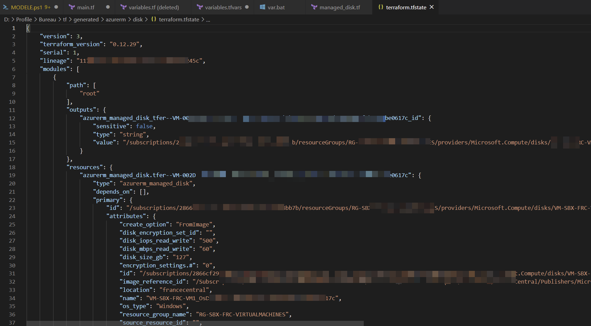This screenshot has height=326, width=591.
Task: Click the JSON braces icon on terraform.tfstate tab
Action: [381, 7]
